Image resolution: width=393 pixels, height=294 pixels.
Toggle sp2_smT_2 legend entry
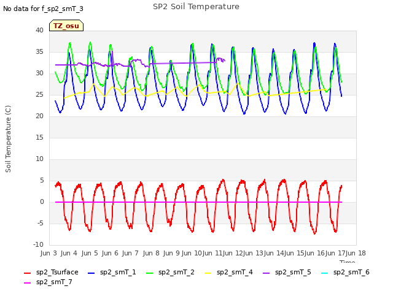click(170, 272)
